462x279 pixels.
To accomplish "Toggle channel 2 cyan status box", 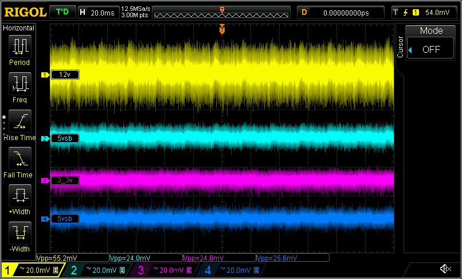I will click(x=98, y=270).
